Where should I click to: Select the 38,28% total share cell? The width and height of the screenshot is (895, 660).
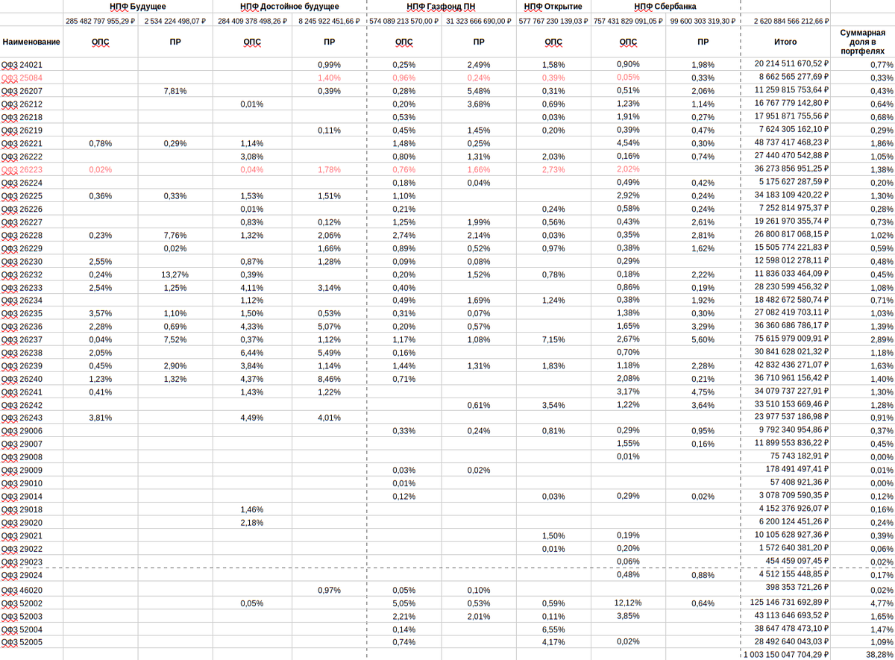[880, 655]
